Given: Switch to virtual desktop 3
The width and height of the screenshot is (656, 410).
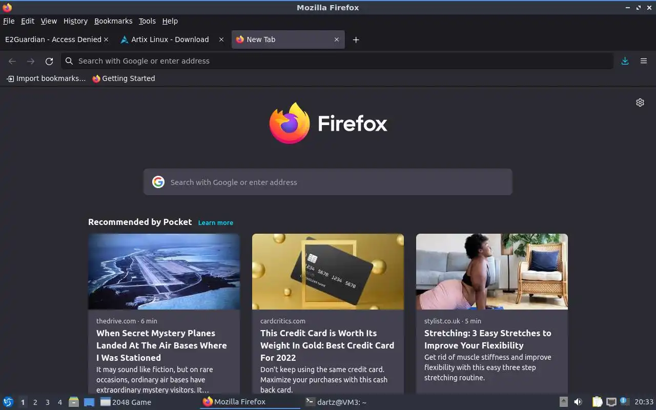Looking at the screenshot, I should coord(47,402).
